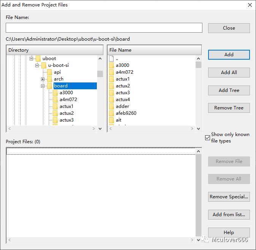Click the Close button
Viewport: 256px width, 250px height.
point(229,28)
